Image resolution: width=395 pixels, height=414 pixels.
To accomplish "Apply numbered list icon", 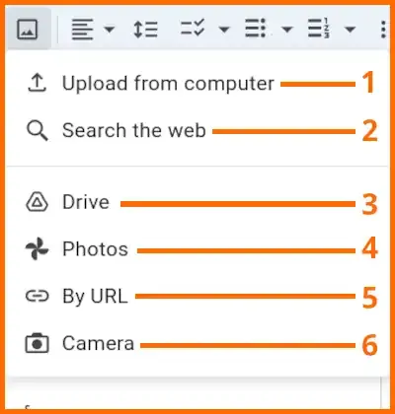I will pyautogui.click(x=319, y=29).
